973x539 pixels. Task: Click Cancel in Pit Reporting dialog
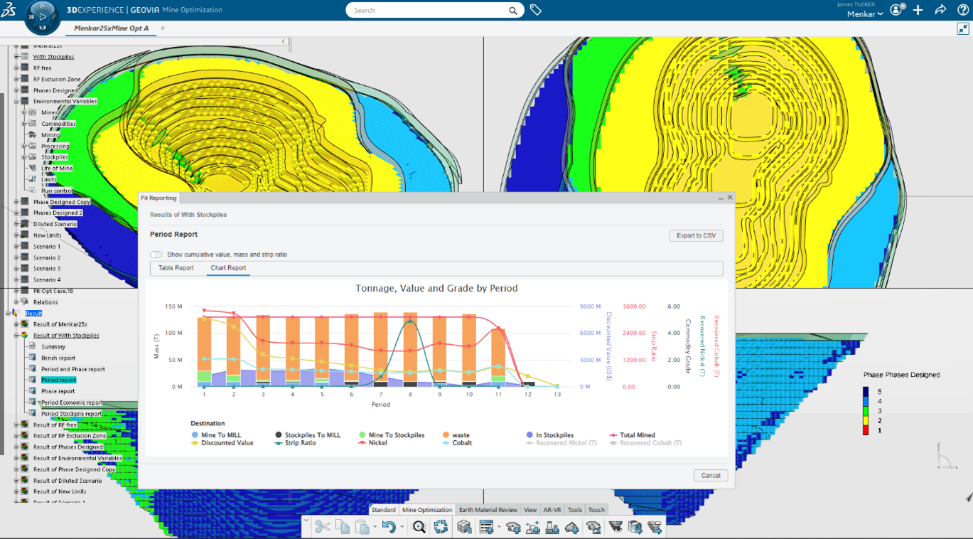coord(711,476)
